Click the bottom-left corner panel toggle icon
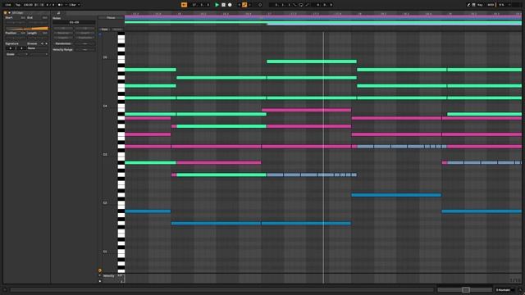The height and width of the screenshot is (295, 525). point(5,290)
